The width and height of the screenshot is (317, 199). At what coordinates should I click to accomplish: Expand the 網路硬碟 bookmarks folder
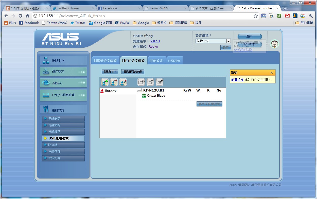coord(178,23)
